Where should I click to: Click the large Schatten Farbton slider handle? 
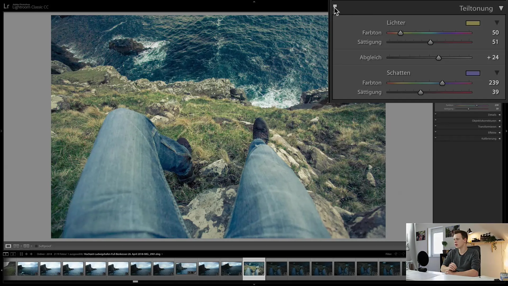[x=442, y=83]
